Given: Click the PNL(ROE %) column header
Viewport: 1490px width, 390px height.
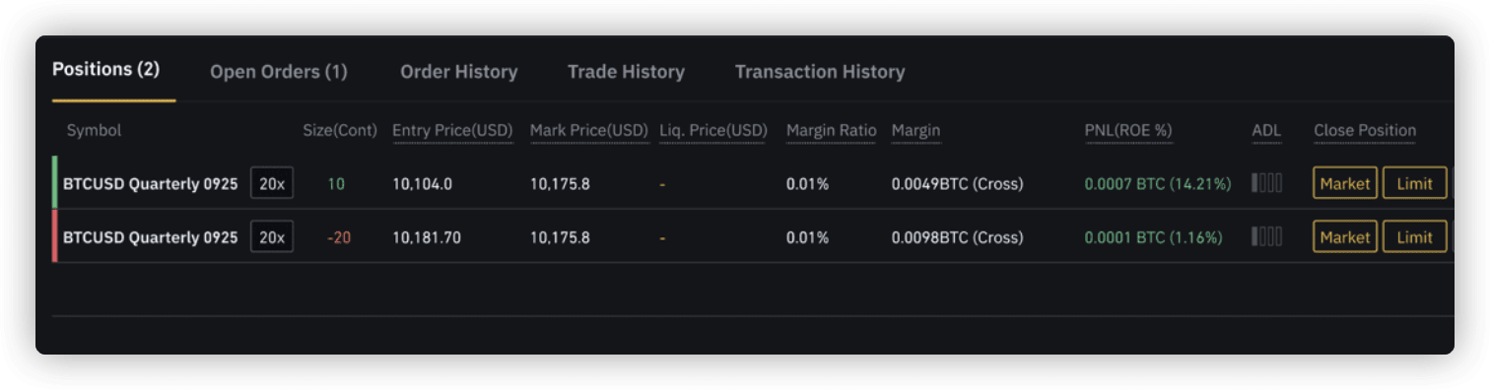Looking at the screenshot, I should click(x=1128, y=131).
